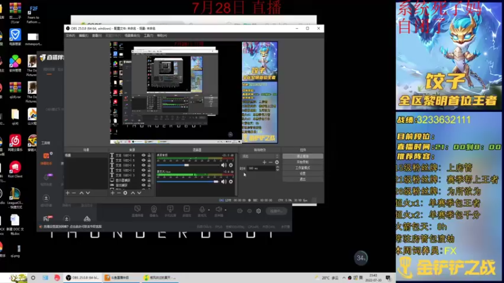Click the screen capture icon in the 直播伴侣 toolbar
This screenshot has width=504, height=283.
pyautogui.click(x=137, y=209)
